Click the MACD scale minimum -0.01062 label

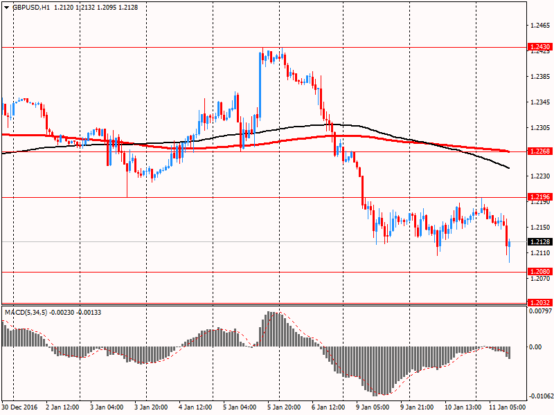point(539,396)
